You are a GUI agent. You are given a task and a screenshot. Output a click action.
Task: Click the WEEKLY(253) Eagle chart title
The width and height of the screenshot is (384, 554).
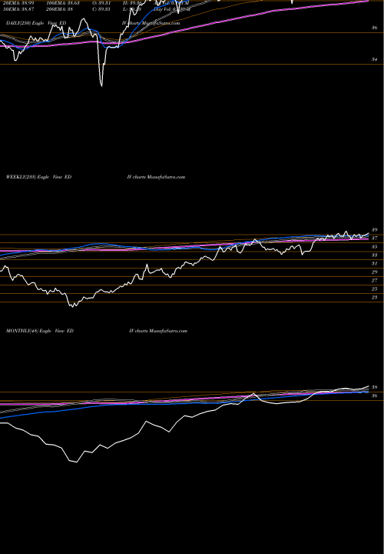point(39,177)
